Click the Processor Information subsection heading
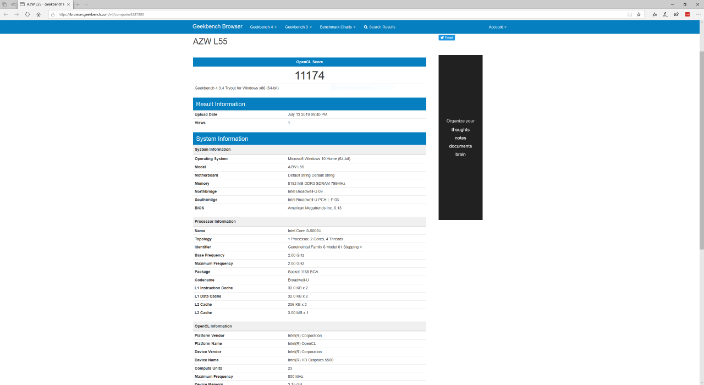 (x=215, y=222)
